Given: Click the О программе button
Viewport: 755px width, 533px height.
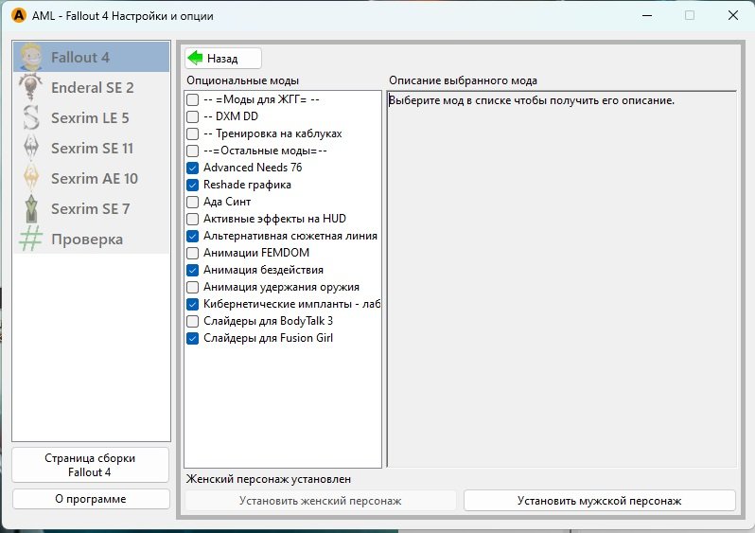Looking at the screenshot, I should 91,499.
